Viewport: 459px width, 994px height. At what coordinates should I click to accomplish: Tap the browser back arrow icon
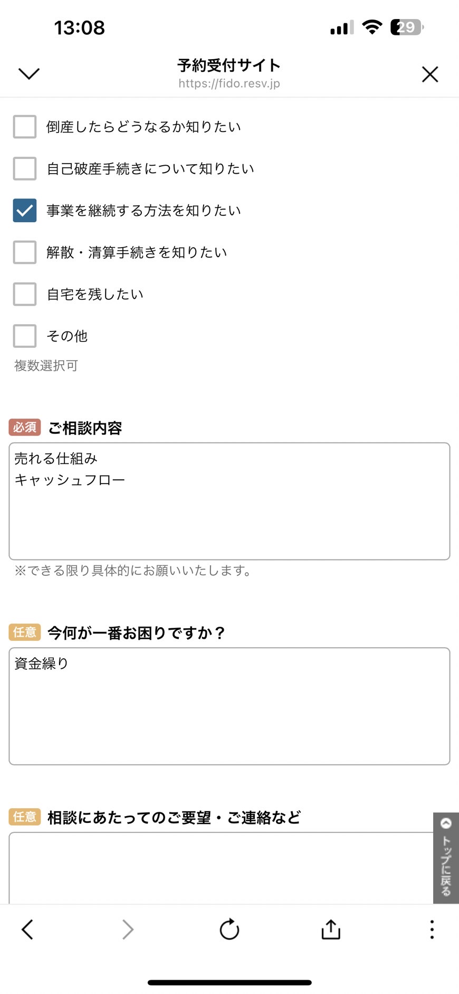[27, 929]
